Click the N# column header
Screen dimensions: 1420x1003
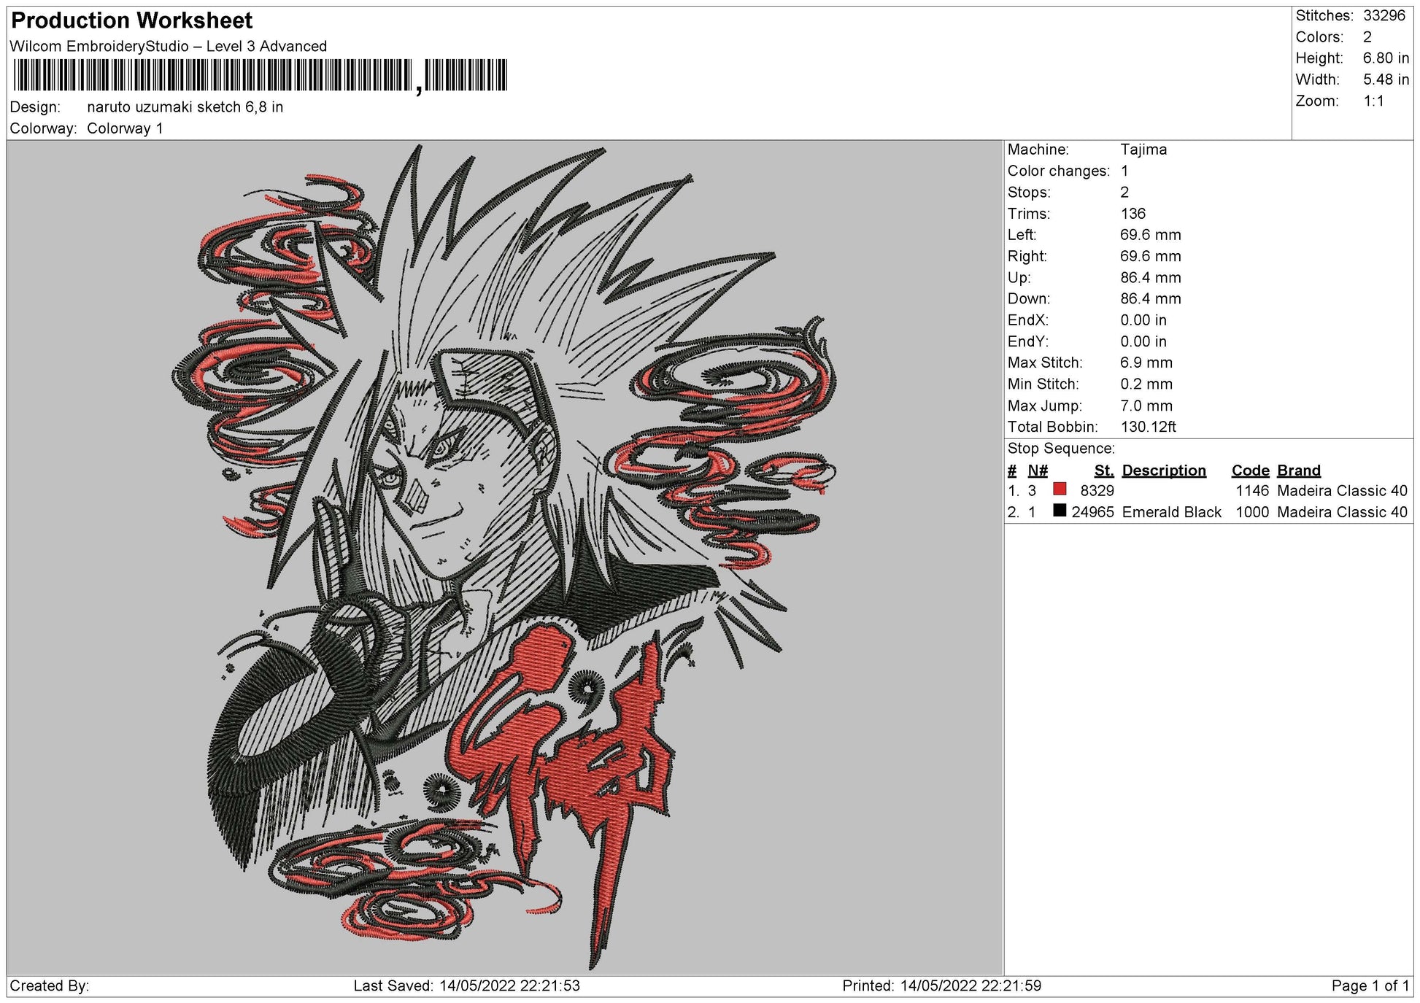1037,470
